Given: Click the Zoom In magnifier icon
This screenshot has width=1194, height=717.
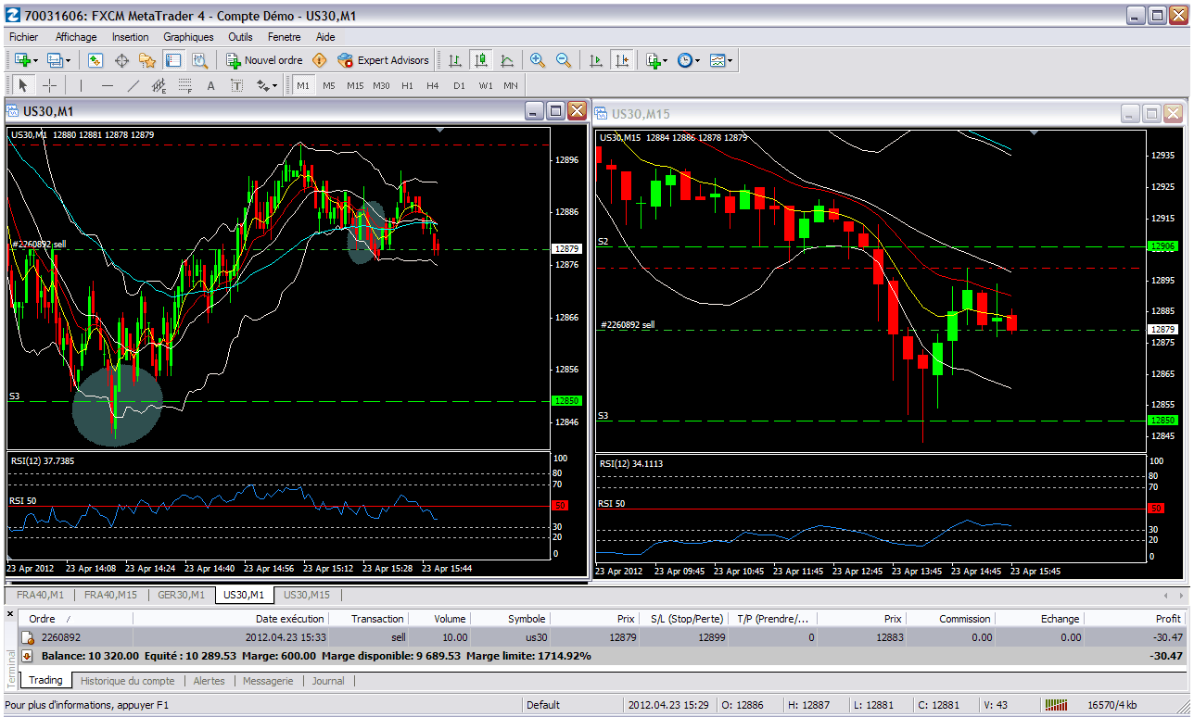Looking at the screenshot, I should [x=537, y=60].
